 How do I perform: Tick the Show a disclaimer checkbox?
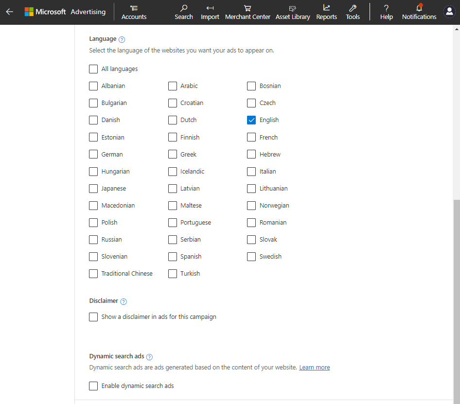(93, 317)
